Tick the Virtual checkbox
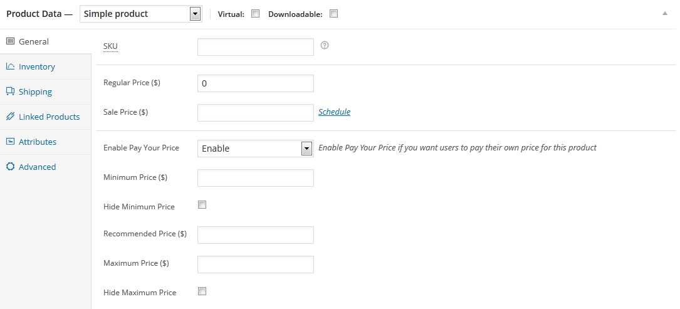Viewport: 680px width, 309px height. point(255,14)
